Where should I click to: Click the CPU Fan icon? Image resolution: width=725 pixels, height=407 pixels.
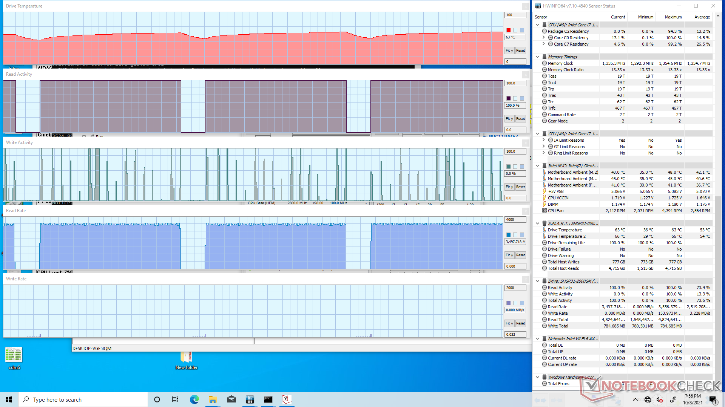[x=545, y=211]
